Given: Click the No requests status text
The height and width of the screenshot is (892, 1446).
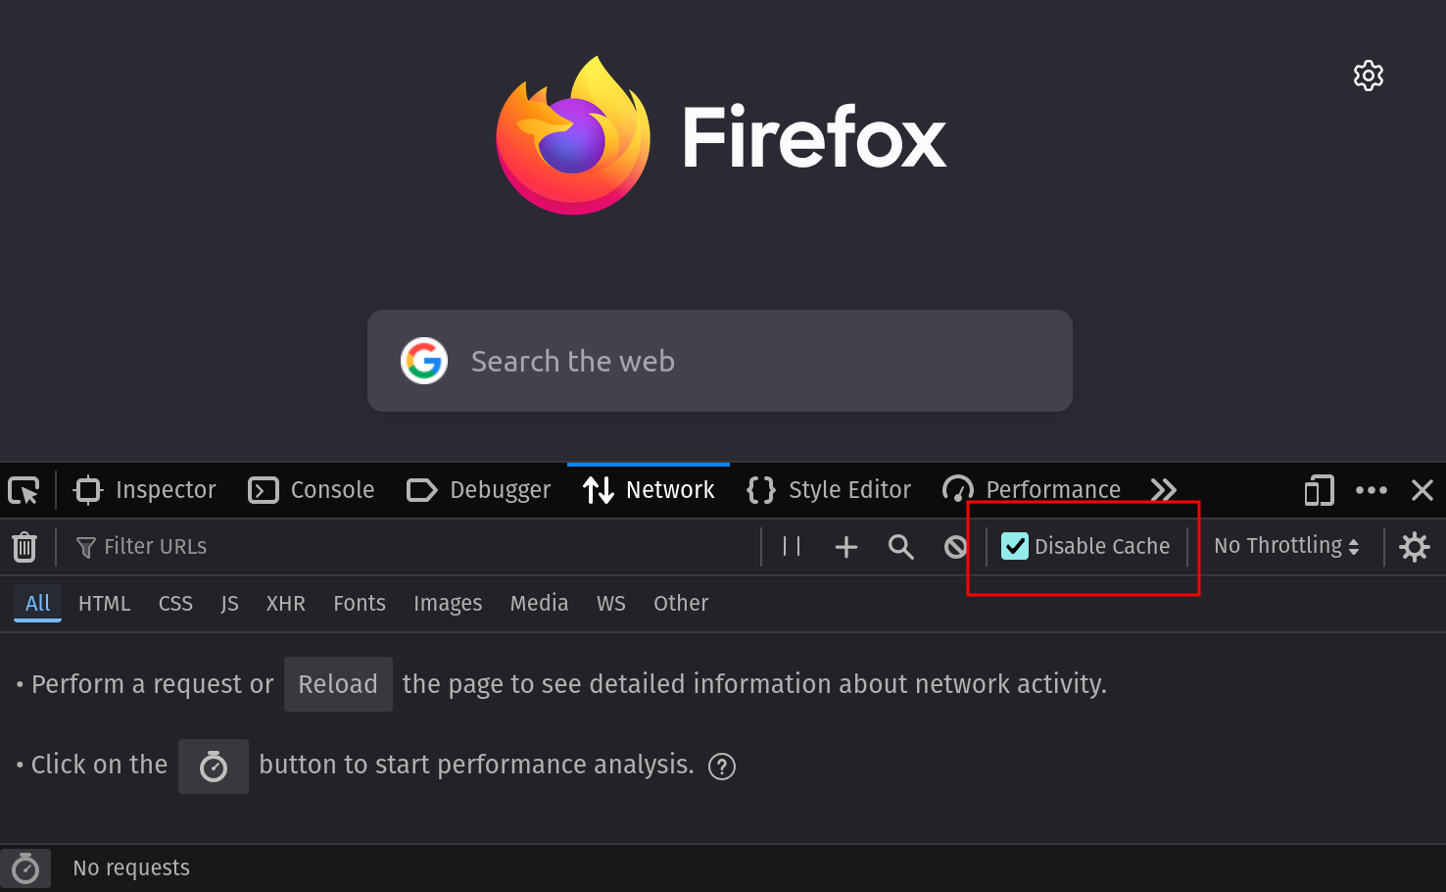Looking at the screenshot, I should (131, 868).
